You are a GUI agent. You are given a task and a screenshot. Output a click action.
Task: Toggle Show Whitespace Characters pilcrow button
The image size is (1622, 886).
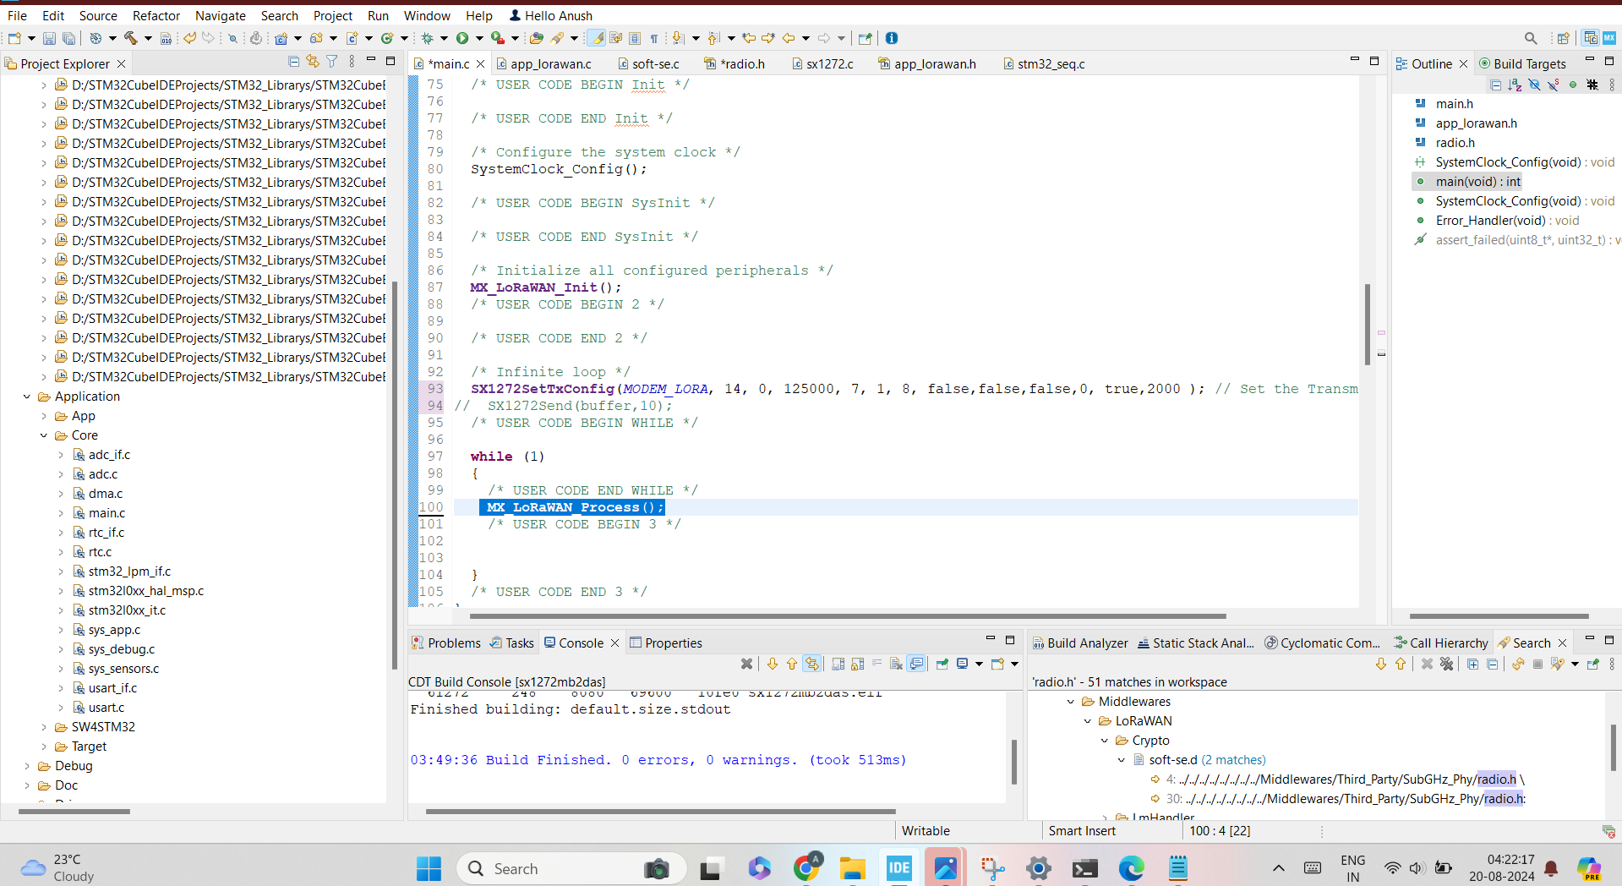tap(654, 38)
